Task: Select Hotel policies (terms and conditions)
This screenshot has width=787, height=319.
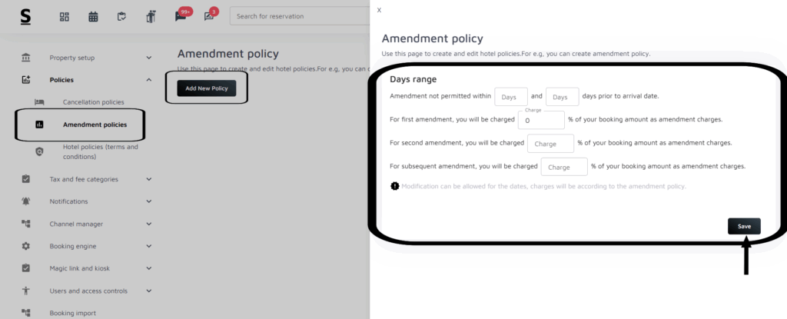Action: [100, 151]
